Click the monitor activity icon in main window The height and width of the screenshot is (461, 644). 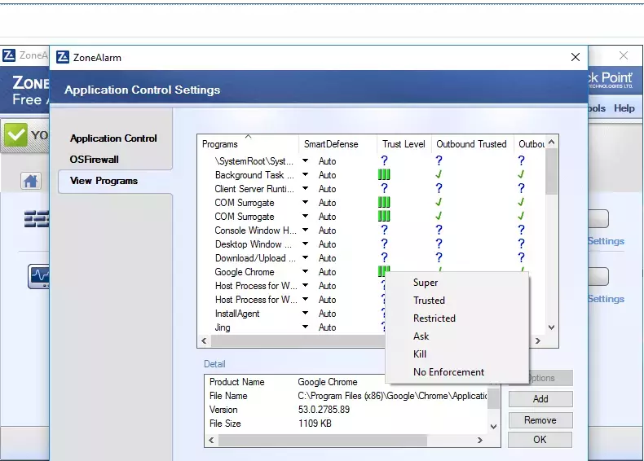point(38,276)
